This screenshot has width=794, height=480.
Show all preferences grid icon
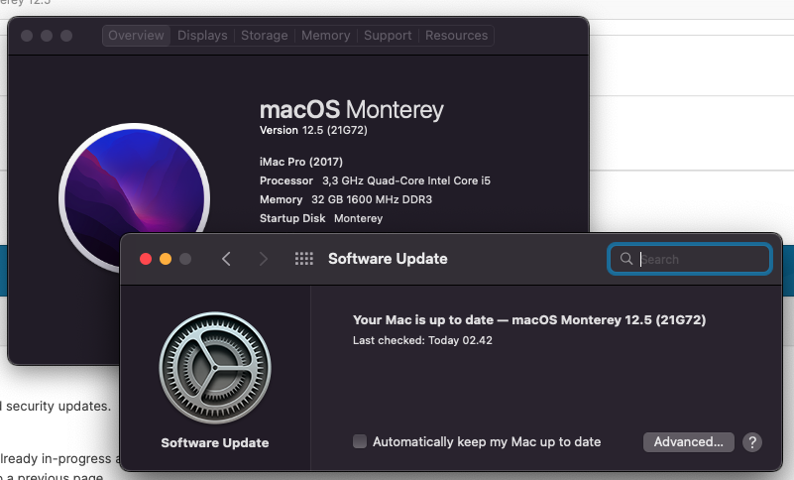[304, 259]
